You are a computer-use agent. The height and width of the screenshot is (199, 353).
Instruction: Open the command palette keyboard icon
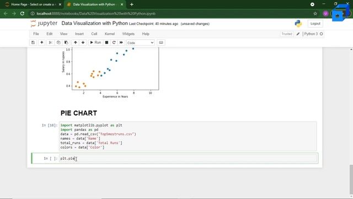(x=161, y=43)
